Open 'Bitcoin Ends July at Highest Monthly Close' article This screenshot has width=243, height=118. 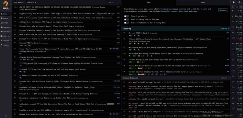[x=46, y=26]
